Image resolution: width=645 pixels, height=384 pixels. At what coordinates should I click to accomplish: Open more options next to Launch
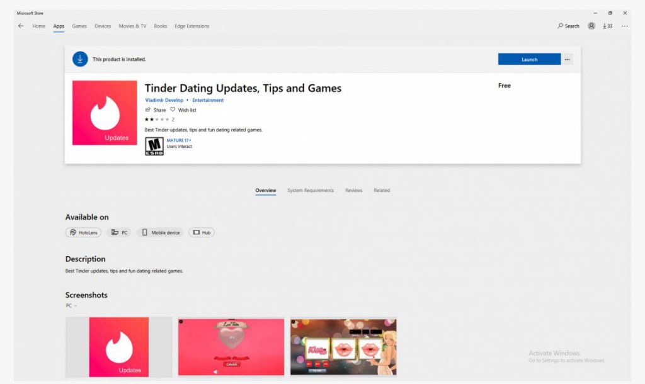coord(568,59)
